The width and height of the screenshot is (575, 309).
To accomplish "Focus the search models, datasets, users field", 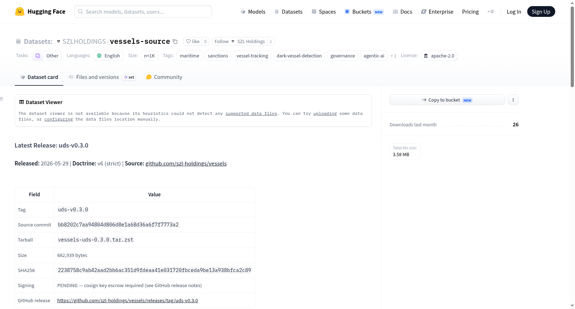I will (143, 11).
